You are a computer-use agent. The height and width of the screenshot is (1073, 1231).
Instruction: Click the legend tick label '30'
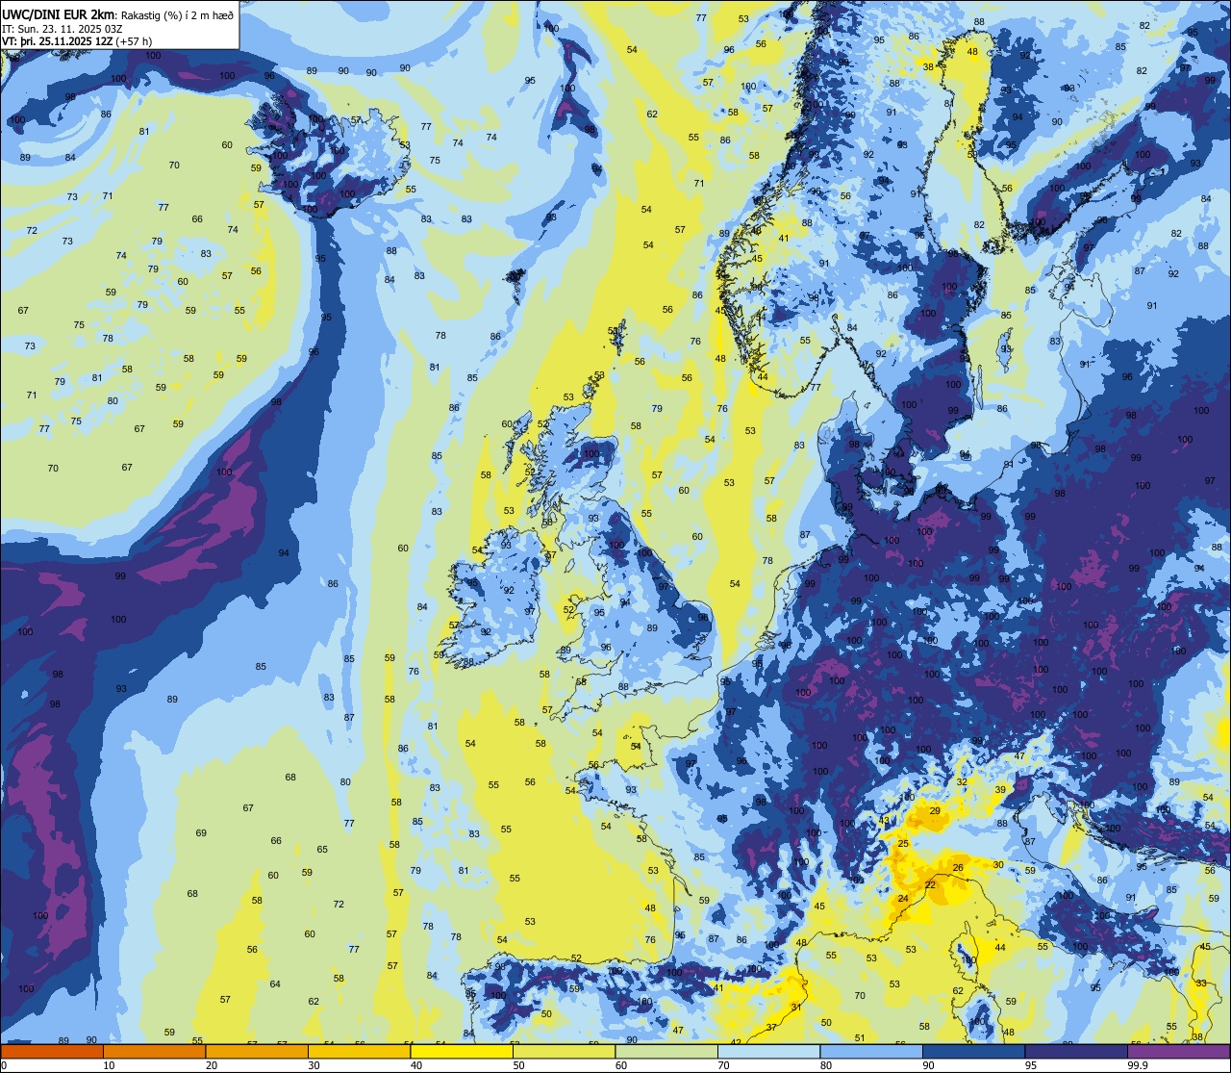tap(314, 1065)
